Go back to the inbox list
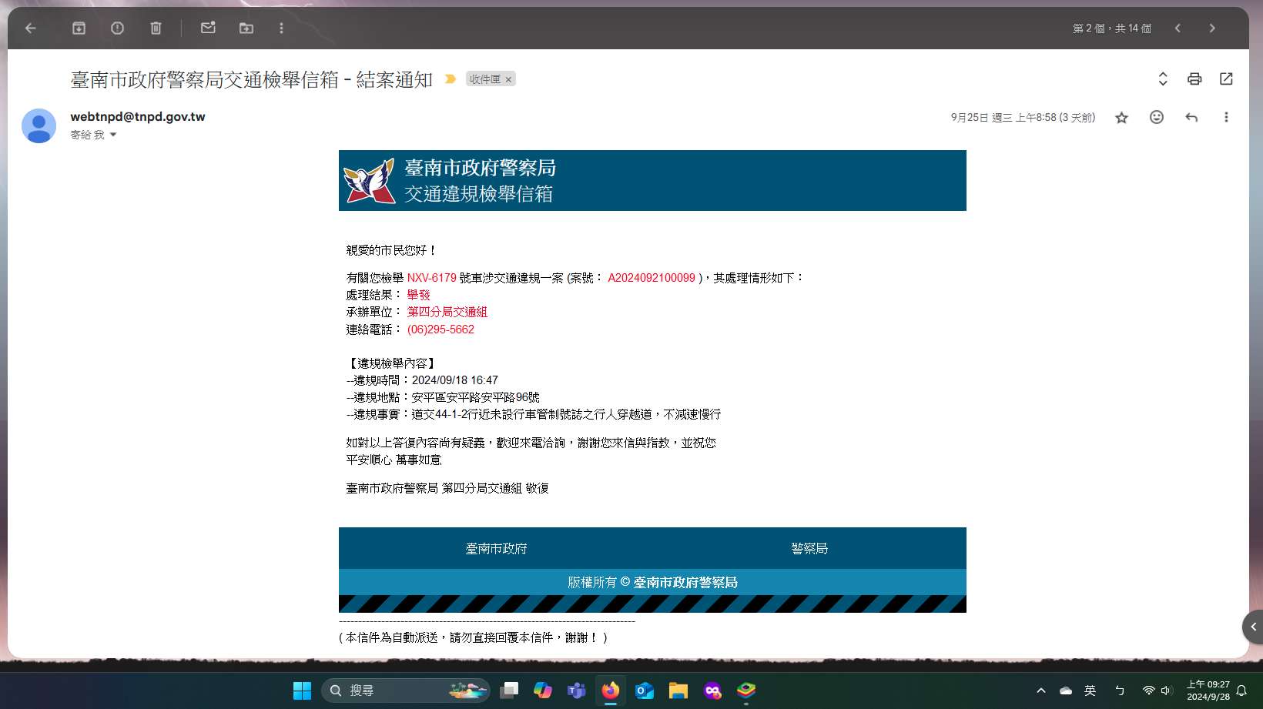1263x709 pixels. coord(31,28)
